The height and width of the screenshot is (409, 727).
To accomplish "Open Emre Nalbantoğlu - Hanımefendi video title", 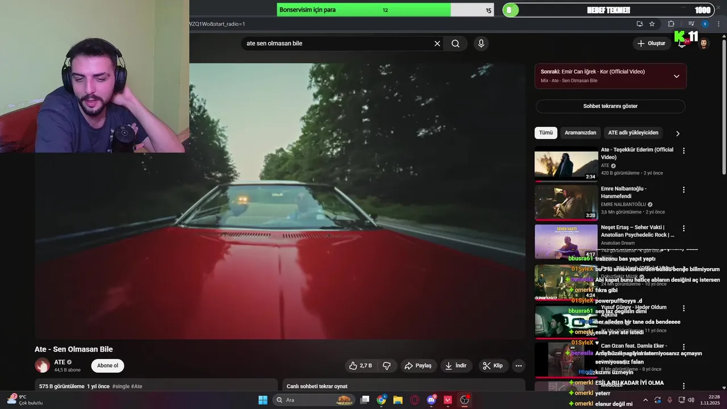I will 624,192.
